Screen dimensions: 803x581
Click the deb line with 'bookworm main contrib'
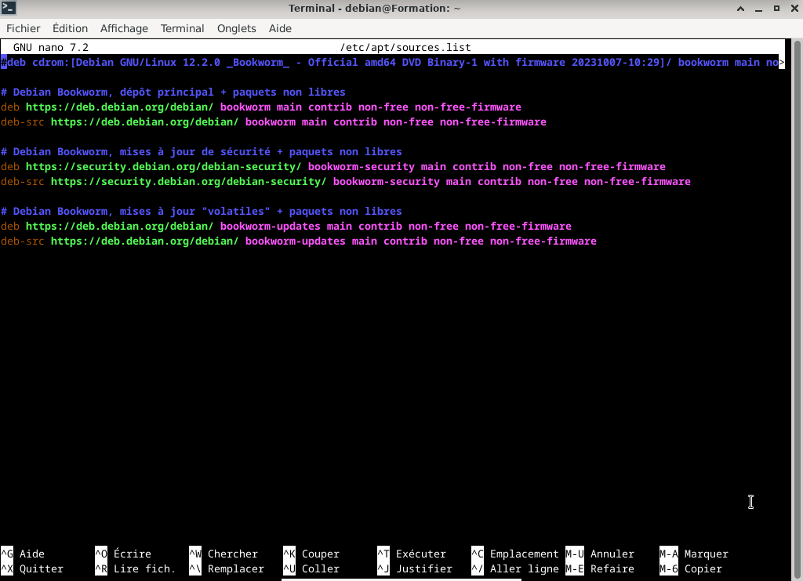point(261,107)
